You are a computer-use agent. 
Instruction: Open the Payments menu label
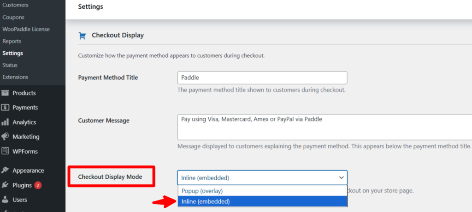click(25, 107)
